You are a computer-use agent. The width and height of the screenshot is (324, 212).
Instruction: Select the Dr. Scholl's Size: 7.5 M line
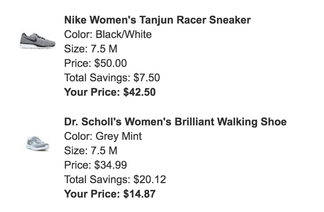[91, 150]
